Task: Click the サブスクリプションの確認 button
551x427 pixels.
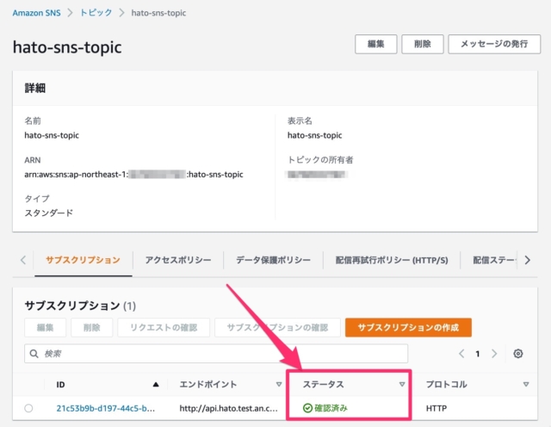Action: (x=277, y=327)
